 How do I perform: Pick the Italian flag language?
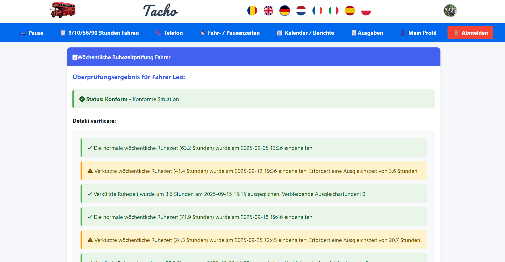pyautogui.click(x=333, y=11)
